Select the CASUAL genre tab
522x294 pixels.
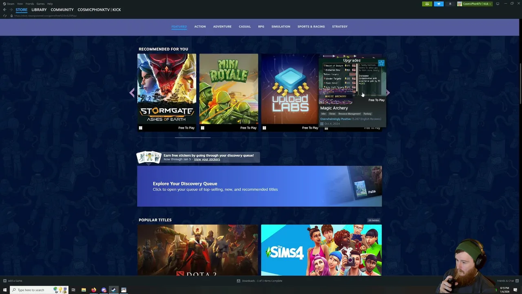[245, 27]
